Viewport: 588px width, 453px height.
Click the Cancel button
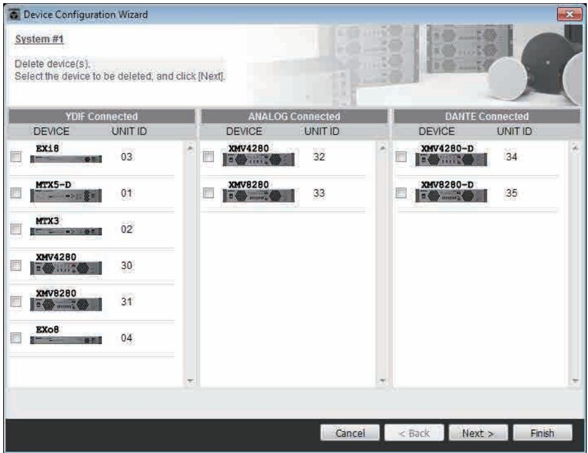click(x=350, y=433)
